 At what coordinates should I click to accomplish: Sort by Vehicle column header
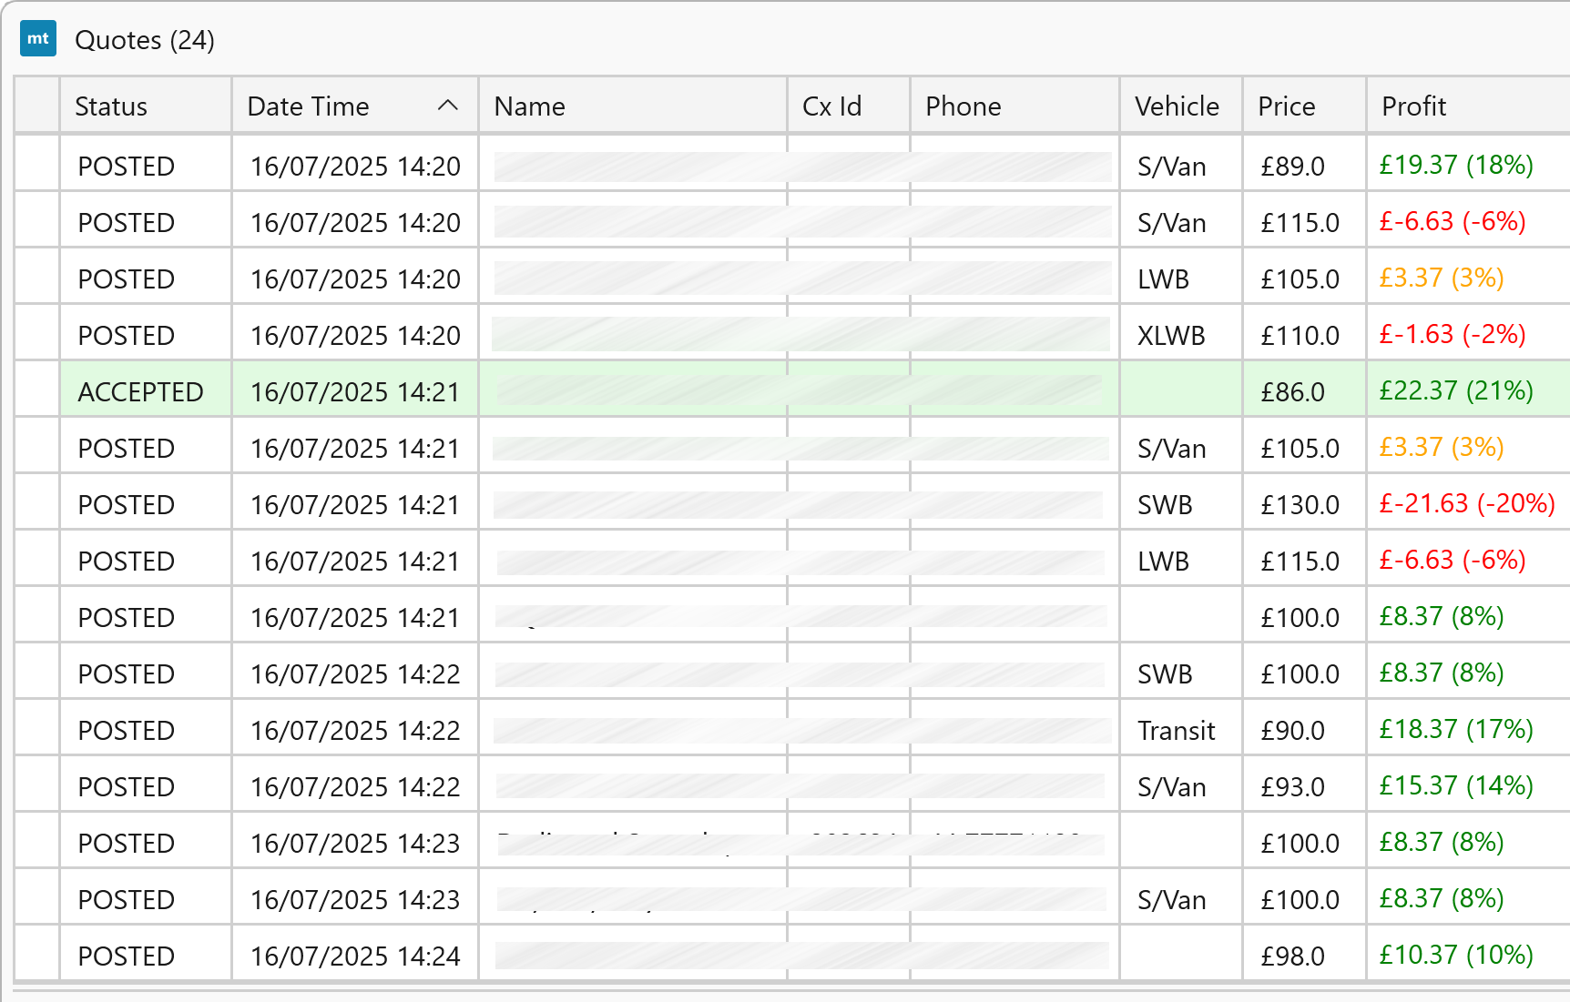point(1177,106)
